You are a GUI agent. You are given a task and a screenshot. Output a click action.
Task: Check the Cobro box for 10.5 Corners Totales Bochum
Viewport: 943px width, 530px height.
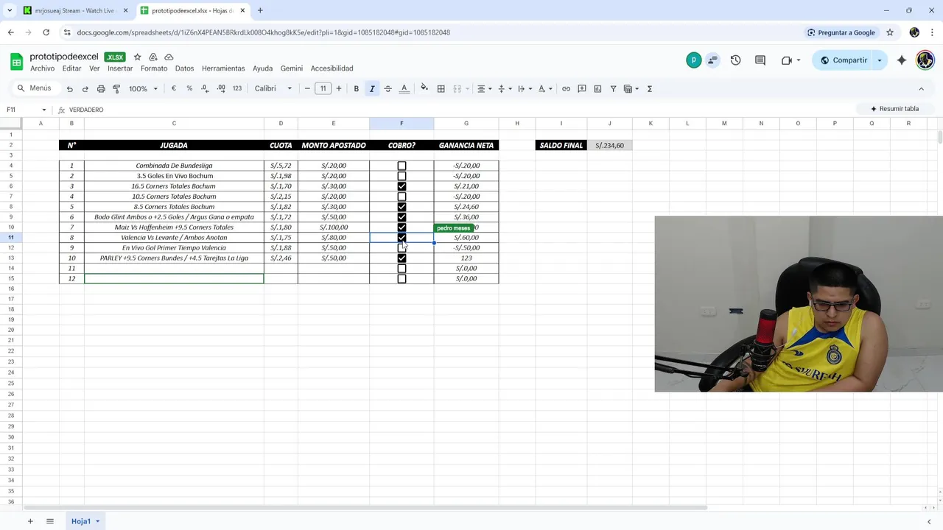click(x=402, y=197)
